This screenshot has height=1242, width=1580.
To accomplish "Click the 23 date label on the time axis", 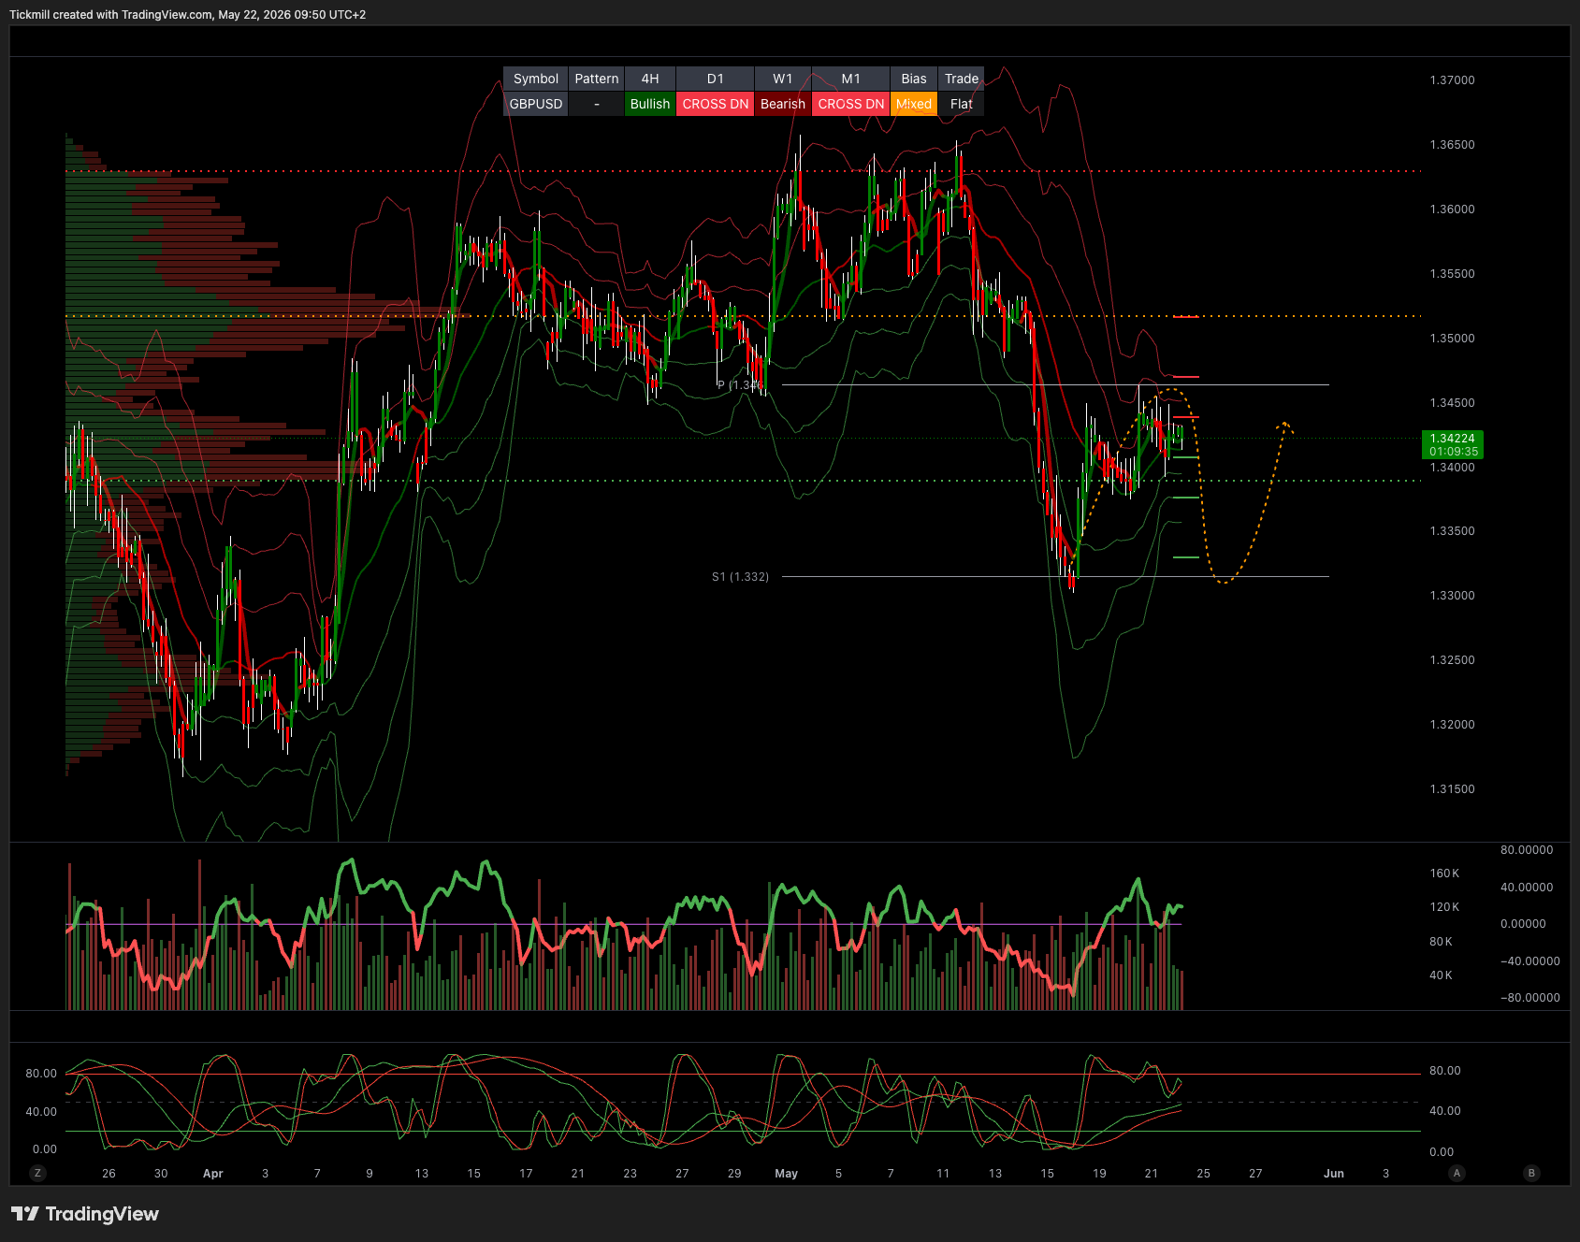I will (x=631, y=1174).
